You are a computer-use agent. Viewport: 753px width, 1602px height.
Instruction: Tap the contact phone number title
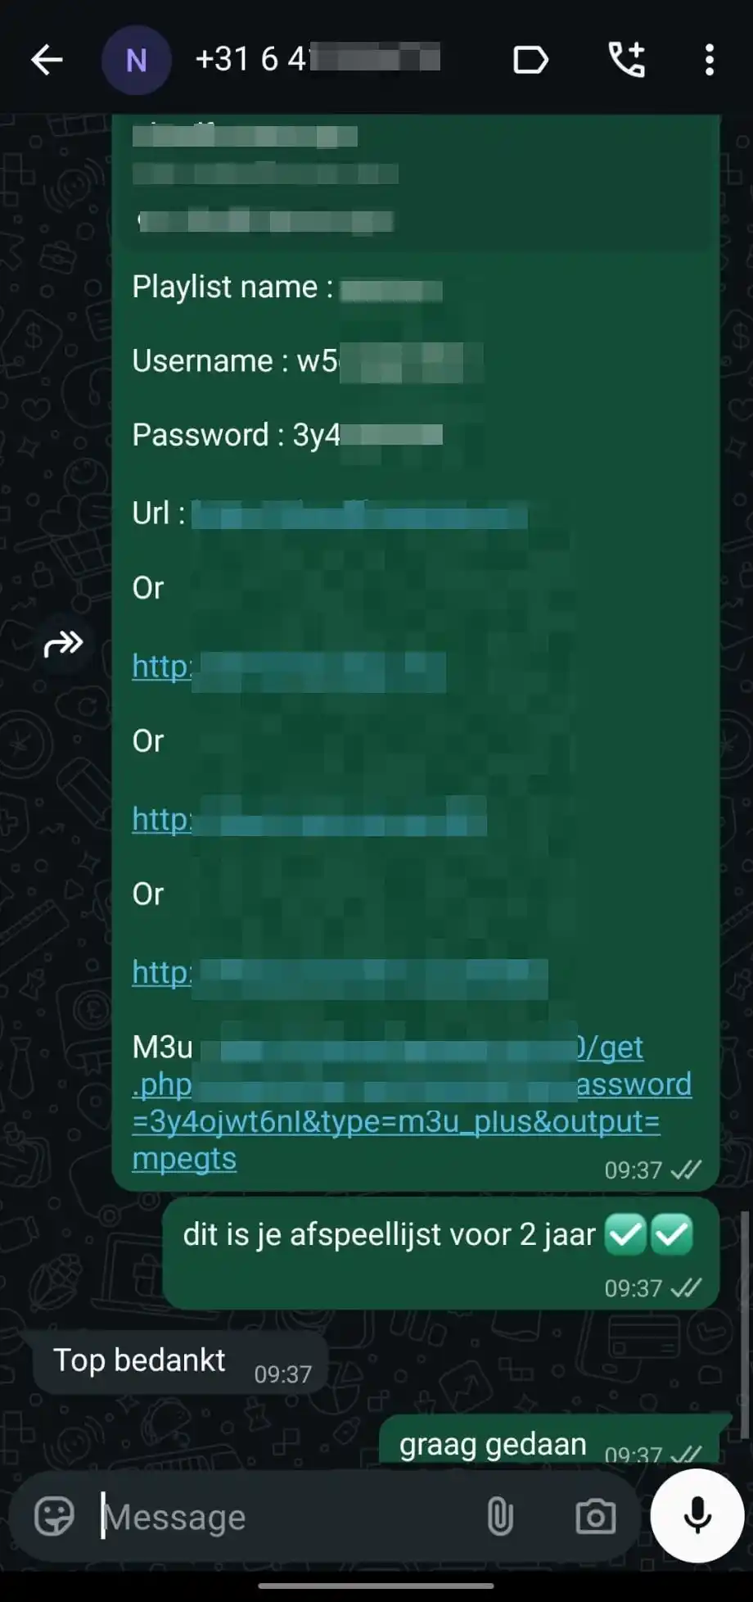(318, 59)
